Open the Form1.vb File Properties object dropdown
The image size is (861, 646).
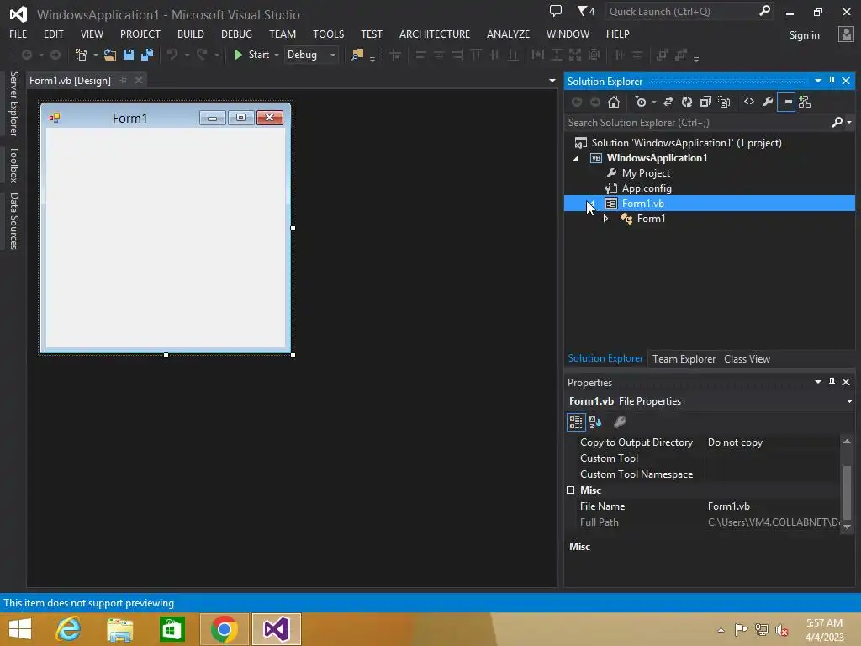click(x=849, y=401)
